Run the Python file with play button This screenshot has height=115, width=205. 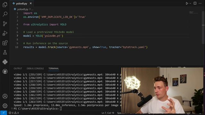click(x=187, y=4)
